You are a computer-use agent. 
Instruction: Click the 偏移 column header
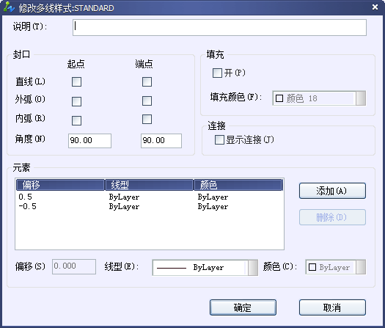coord(60,185)
